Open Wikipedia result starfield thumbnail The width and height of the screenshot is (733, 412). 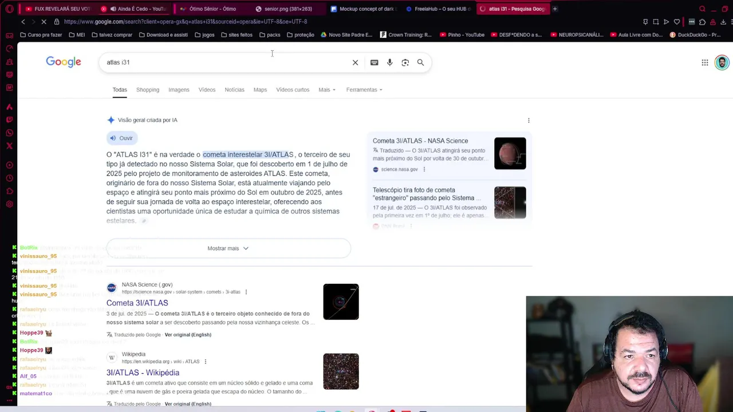coord(341,371)
